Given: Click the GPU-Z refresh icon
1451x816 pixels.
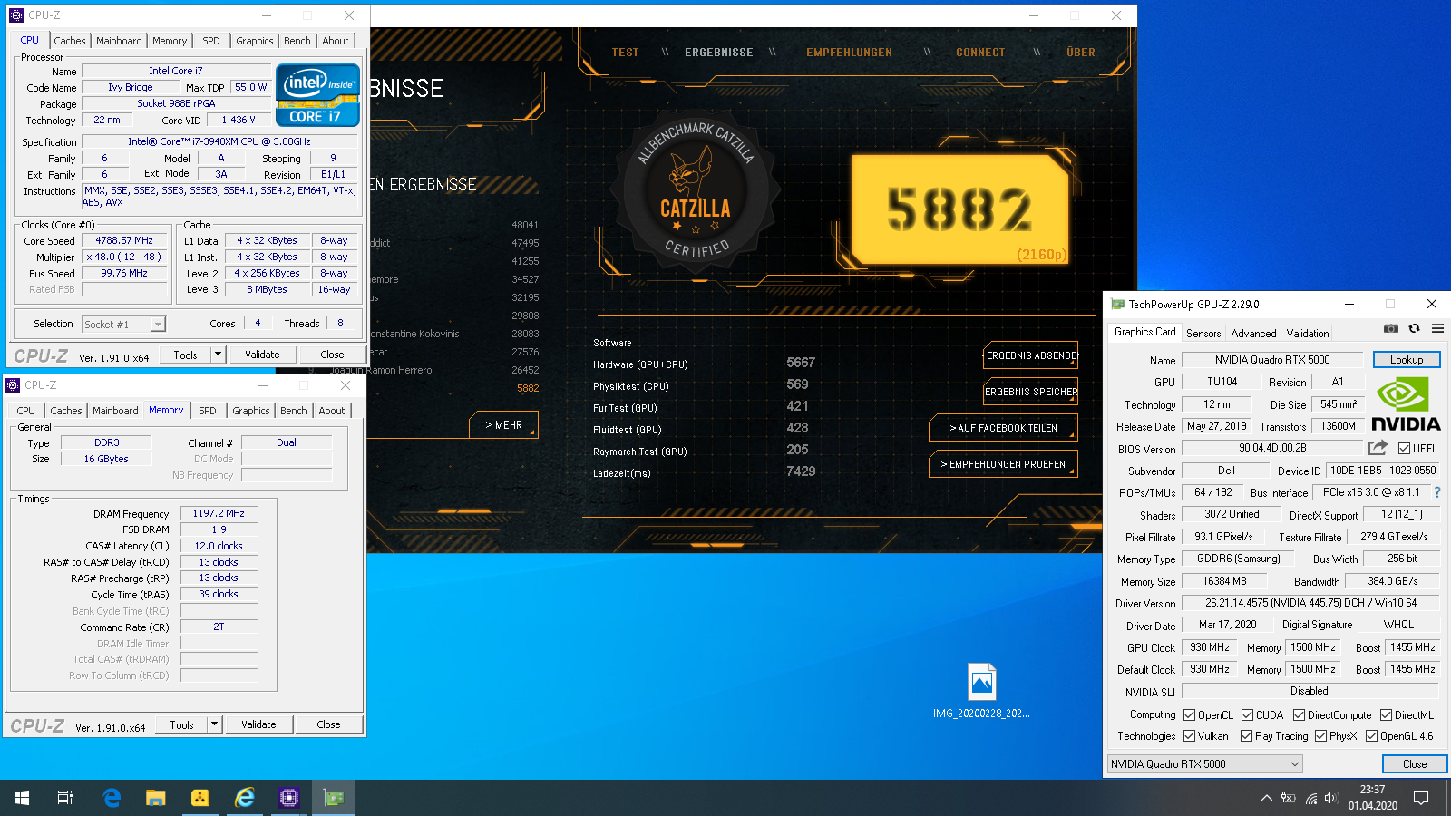Looking at the screenshot, I should pos(1414,328).
